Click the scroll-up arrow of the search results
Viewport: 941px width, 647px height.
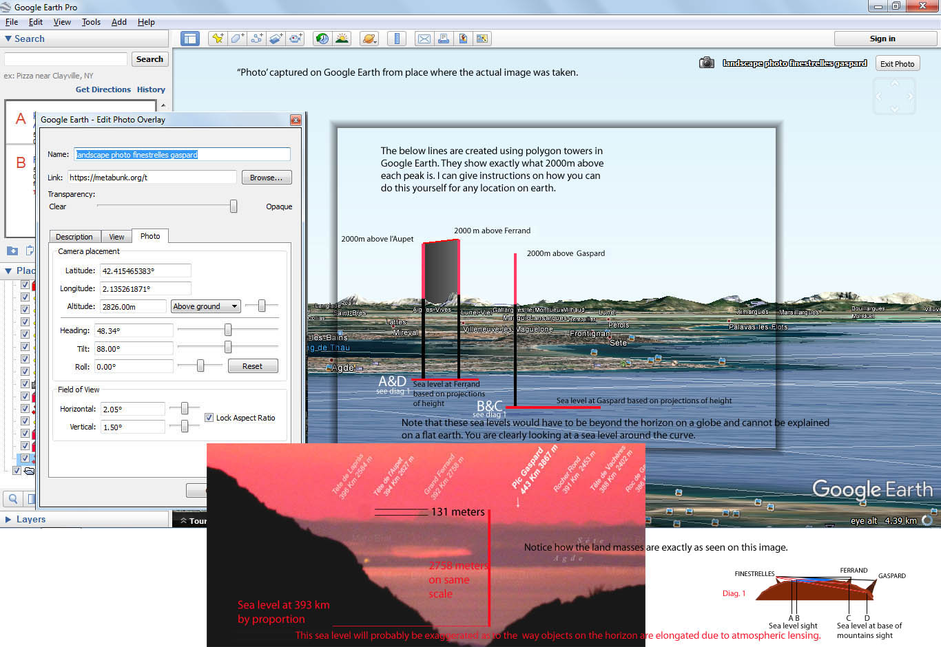(x=163, y=105)
